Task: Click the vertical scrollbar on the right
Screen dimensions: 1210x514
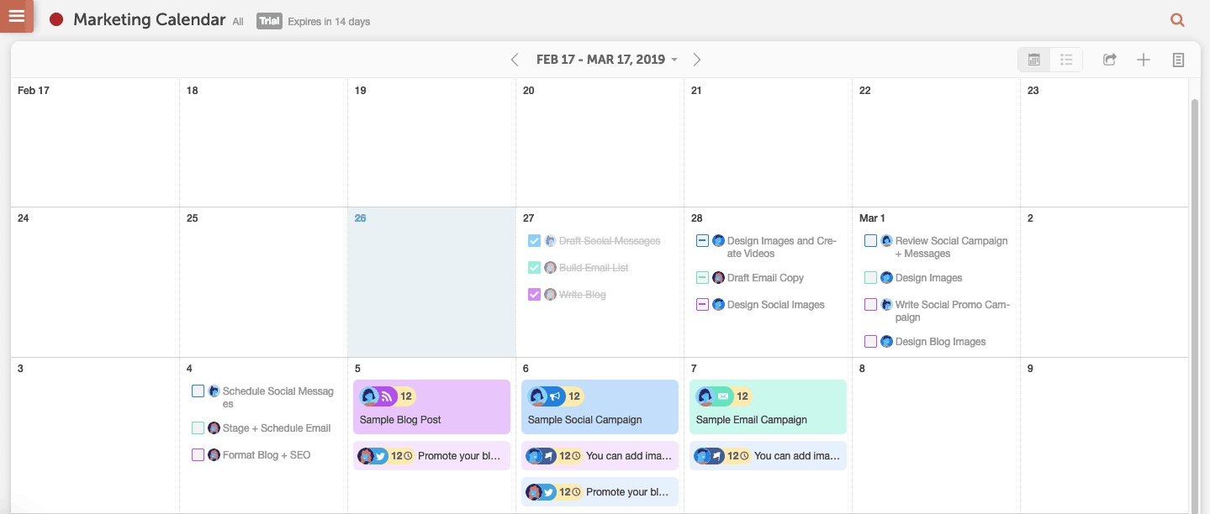Action: click(1195, 294)
